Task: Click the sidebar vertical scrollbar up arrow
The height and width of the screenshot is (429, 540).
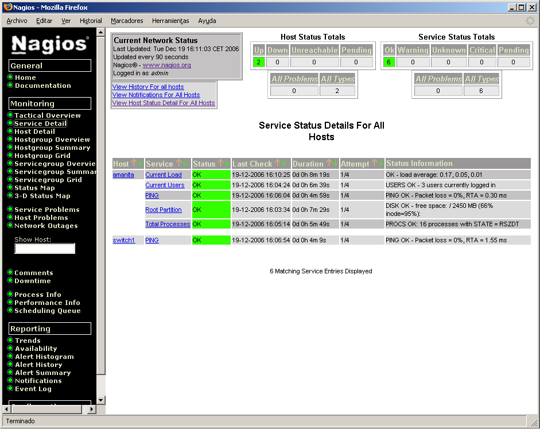Action: [101, 33]
